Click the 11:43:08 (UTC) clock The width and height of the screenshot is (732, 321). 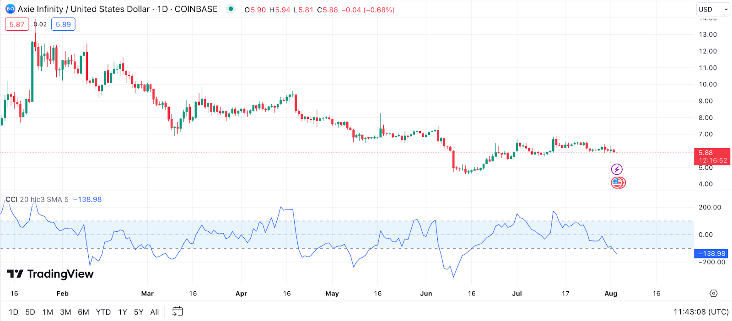(x=701, y=312)
